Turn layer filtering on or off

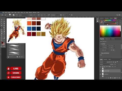pos(117,62)
